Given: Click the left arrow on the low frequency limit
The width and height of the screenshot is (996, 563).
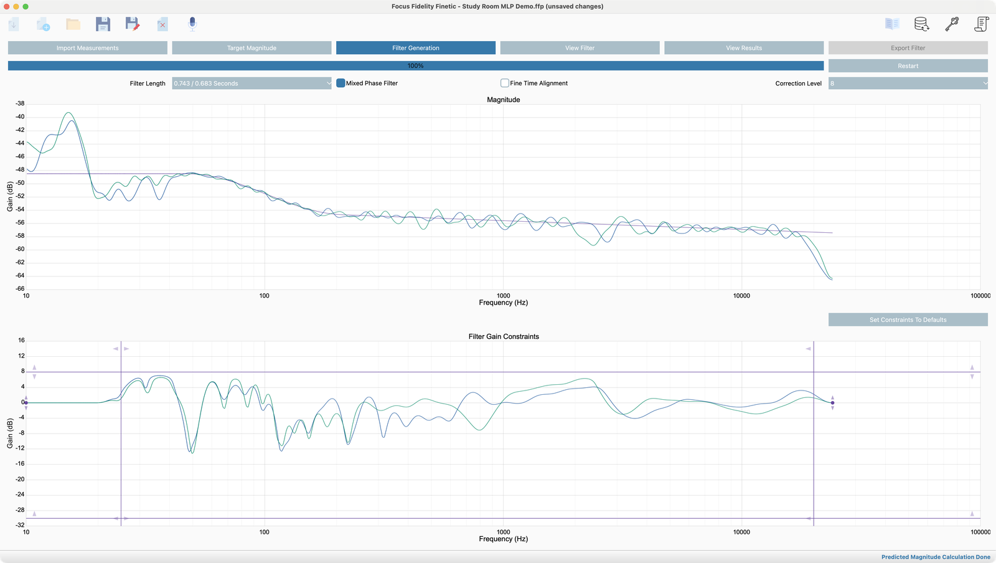Looking at the screenshot, I should 116,349.
